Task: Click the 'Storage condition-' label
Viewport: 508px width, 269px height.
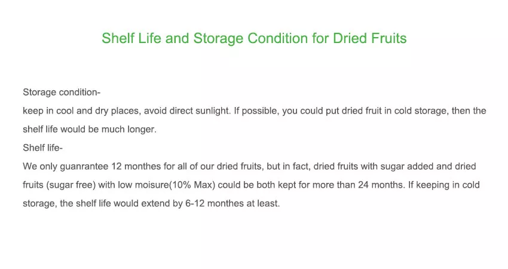Action: coord(62,93)
